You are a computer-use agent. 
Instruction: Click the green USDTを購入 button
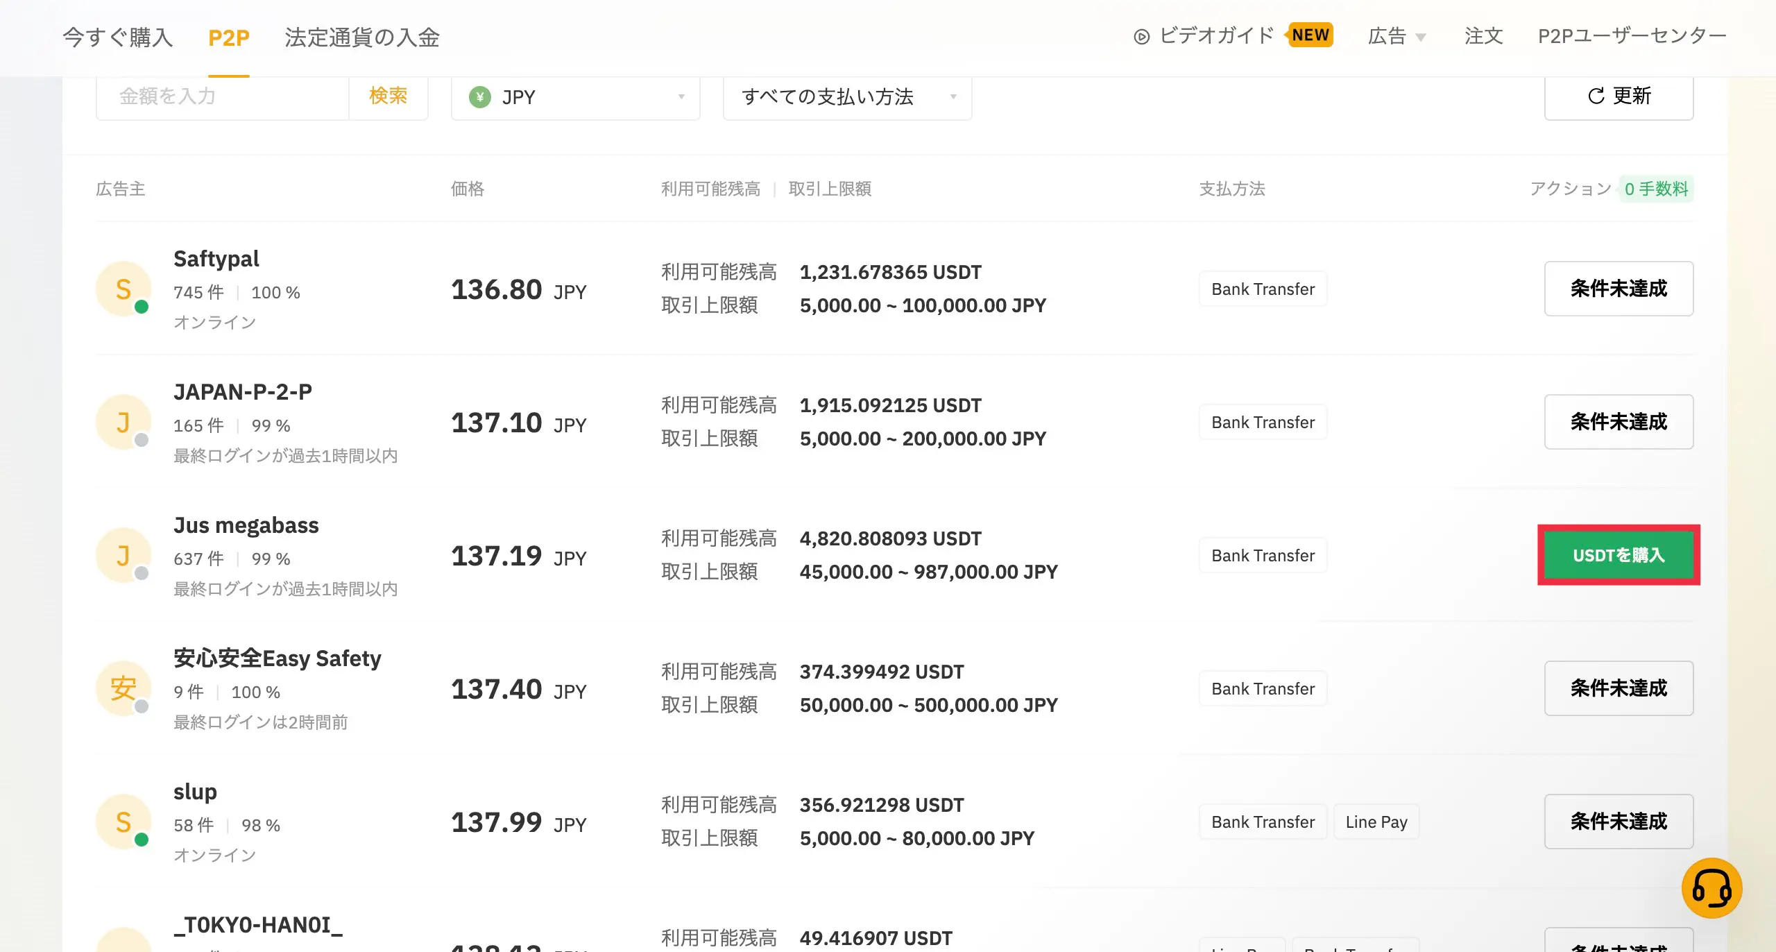[x=1618, y=555]
